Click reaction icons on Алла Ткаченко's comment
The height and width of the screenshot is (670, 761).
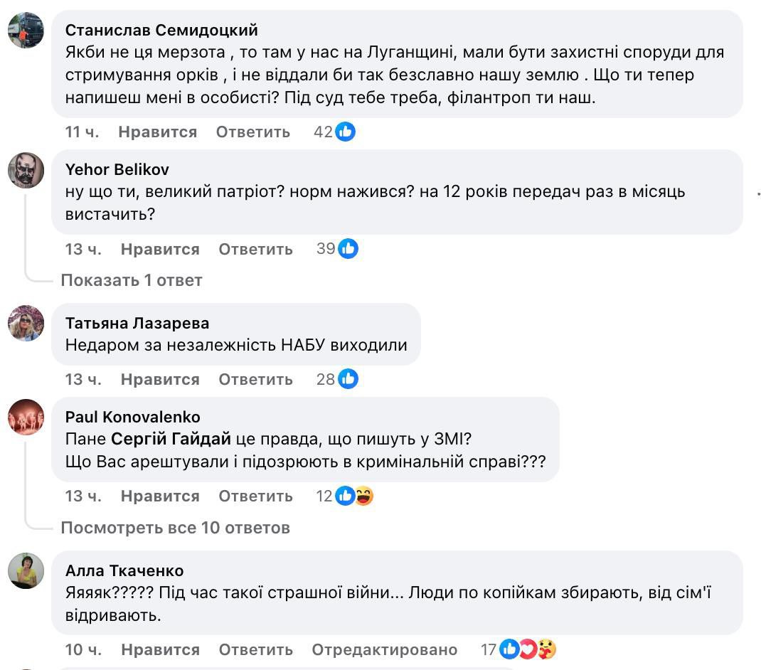tap(527, 649)
